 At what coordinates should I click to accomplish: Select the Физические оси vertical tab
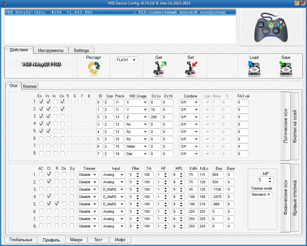(x=286, y=198)
